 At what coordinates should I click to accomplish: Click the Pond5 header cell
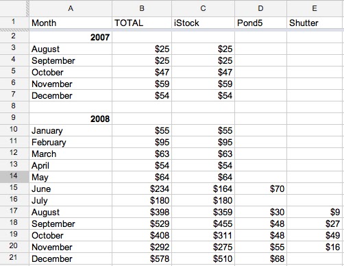click(260, 23)
